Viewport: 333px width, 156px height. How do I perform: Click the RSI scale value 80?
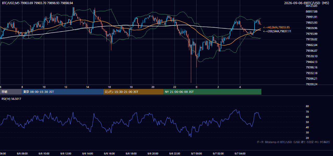(x=307, y=106)
